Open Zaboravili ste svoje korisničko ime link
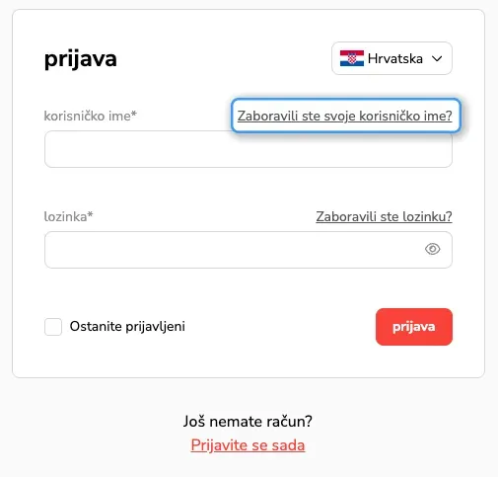 345,116
